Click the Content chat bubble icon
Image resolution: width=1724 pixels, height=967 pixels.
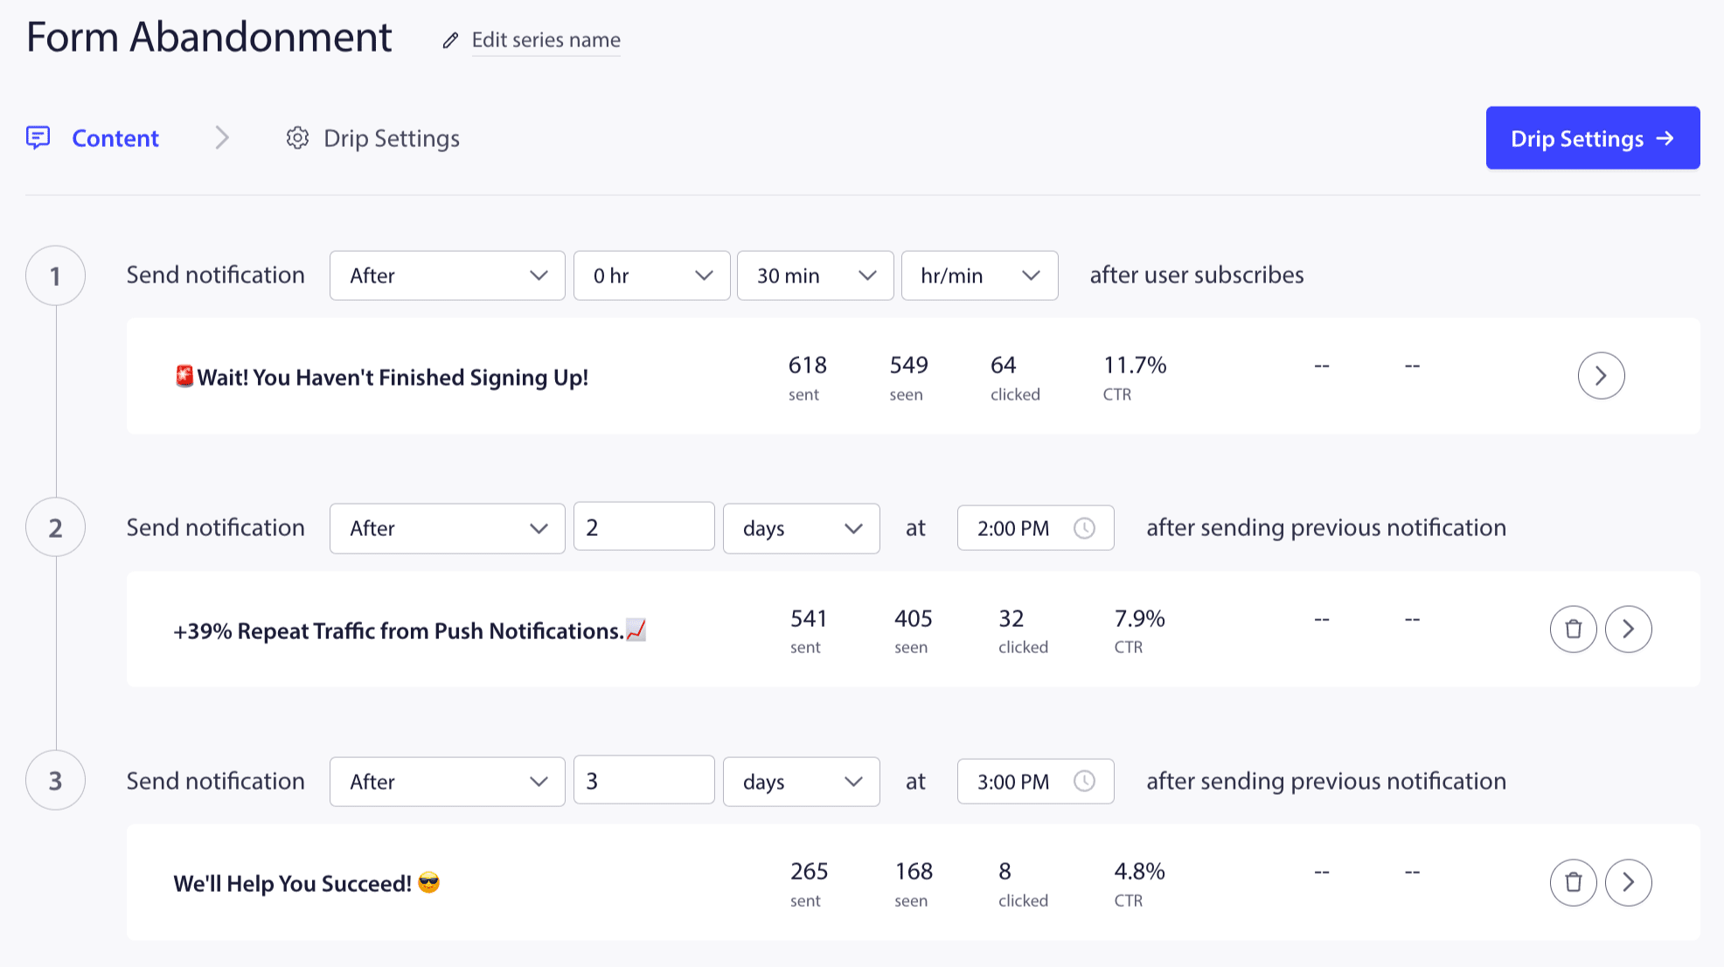[38, 137]
